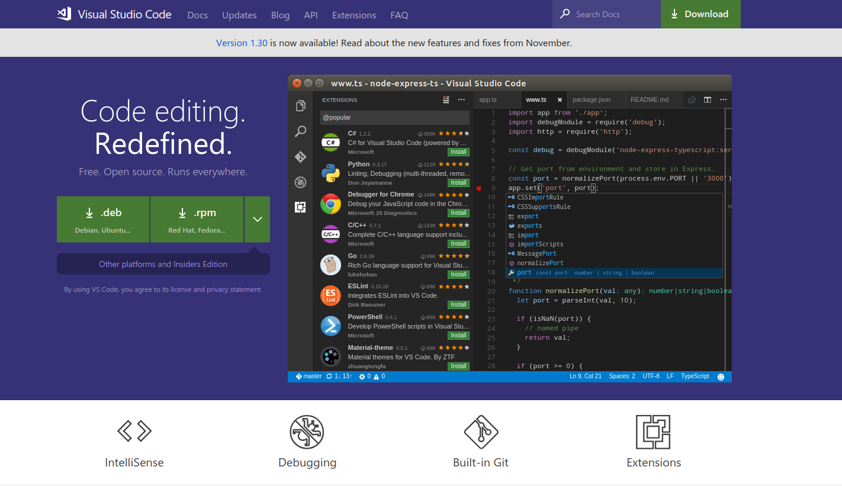Viewport: 842px width, 486px height.
Task: Click the editor more actions ellipsis
Action: point(722,99)
